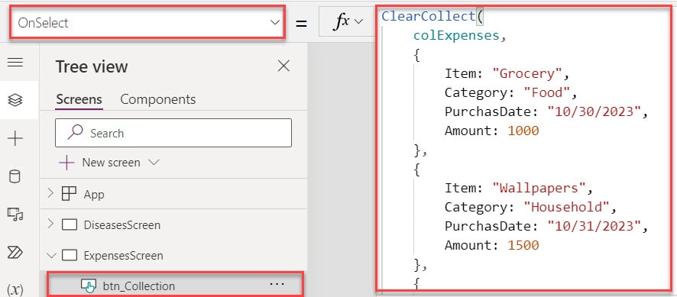Open the fx formula options chevron
Viewport: 677px width, 297px height.
point(358,22)
